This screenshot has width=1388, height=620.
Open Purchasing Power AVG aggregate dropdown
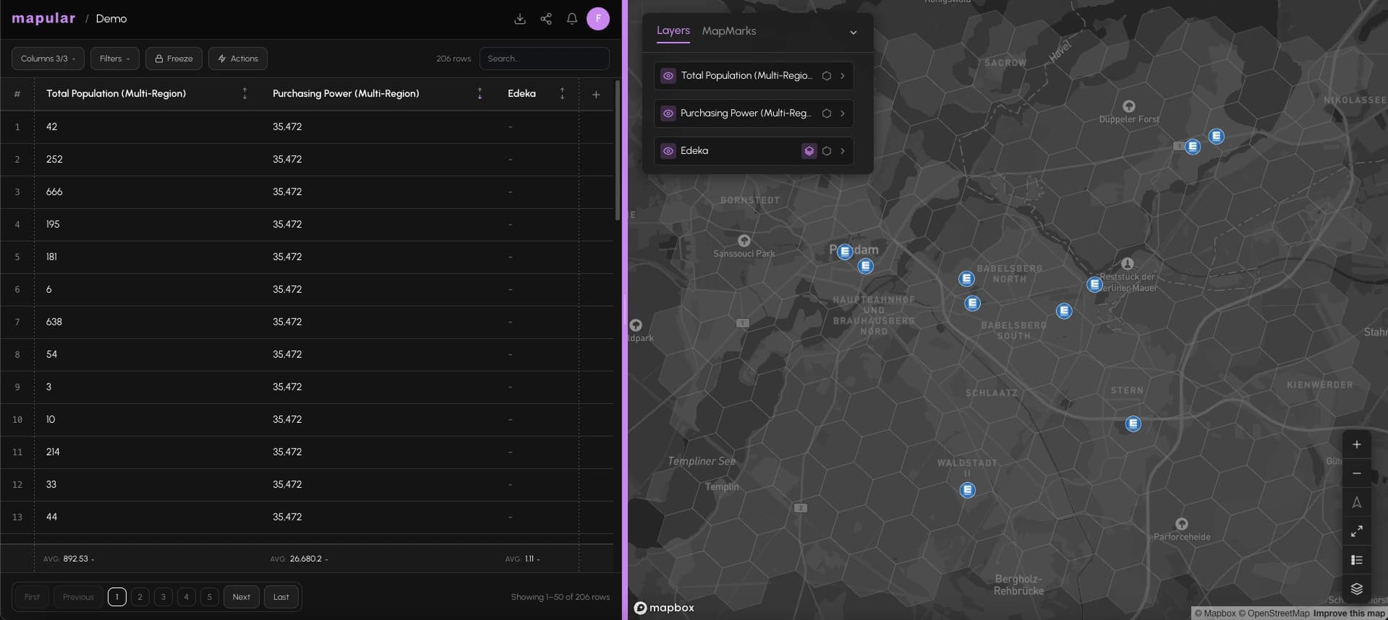(299, 559)
